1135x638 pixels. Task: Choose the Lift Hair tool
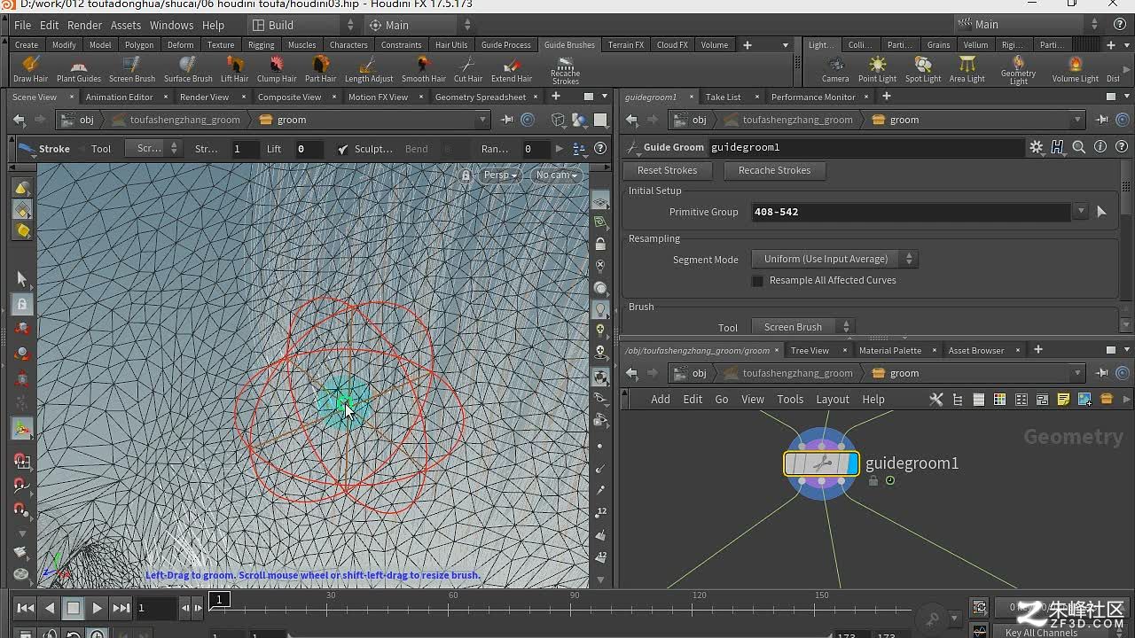coord(235,69)
